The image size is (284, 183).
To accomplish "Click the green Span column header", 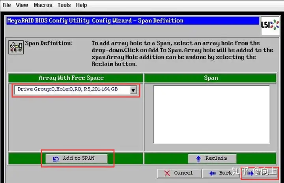I will 210,78.
